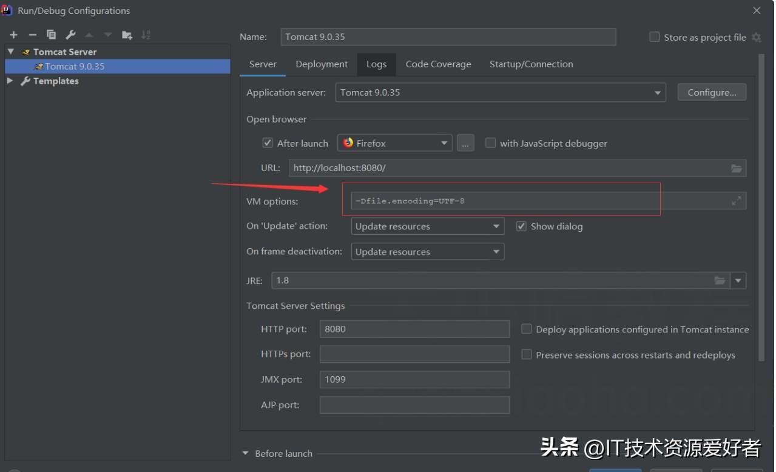
Task: Browse folder icon in URL field
Action: (x=737, y=168)
